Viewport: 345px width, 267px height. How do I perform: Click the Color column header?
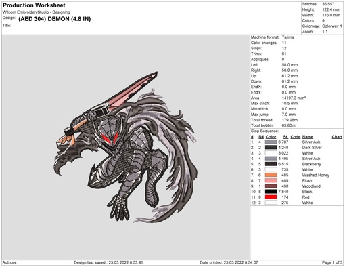coord(271,137)
